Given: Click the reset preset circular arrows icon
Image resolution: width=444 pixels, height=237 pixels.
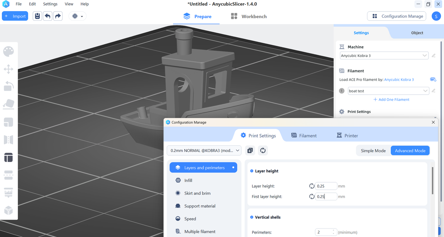Looking at the screenshot, I should click(263, 150).
